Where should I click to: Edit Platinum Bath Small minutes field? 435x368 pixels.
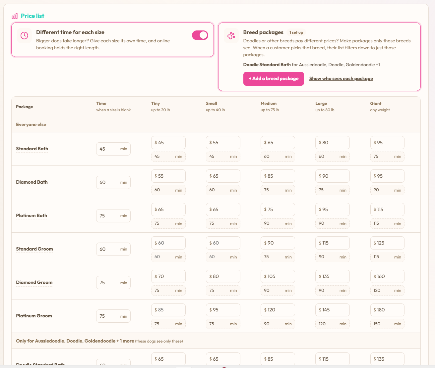coord(223,223)
